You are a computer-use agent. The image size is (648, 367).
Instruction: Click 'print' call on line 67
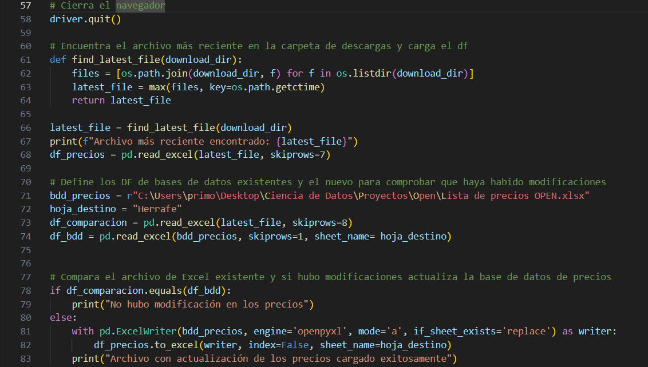64,141
